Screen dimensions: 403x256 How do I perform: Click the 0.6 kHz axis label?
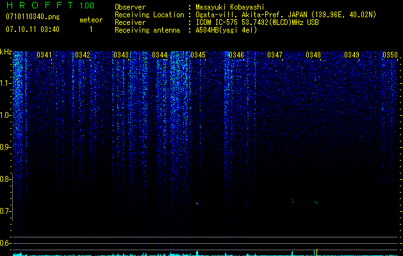(5, 243)
